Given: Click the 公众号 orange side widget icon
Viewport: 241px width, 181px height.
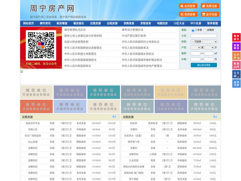Looking at the screenshot, I should (x=236, y=56).
